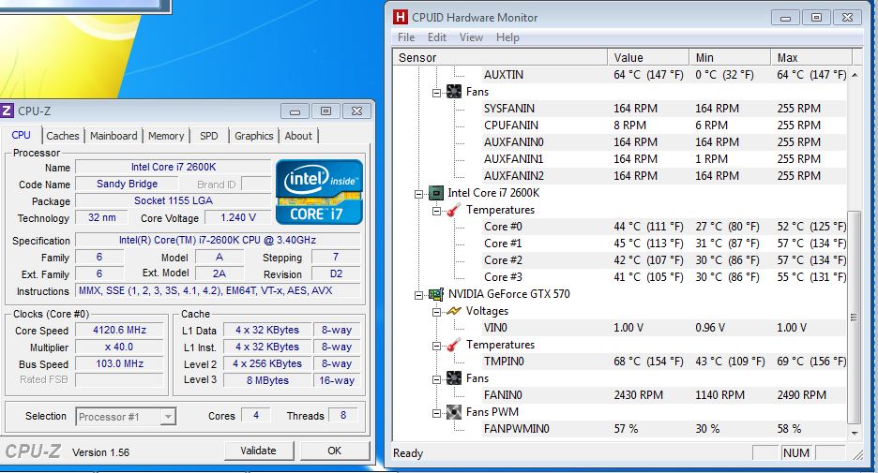Click the Core Speed field showing 4120.6 MHz
Image resolution: width=878 pixels, height=473 pixels.
(119, 331)
